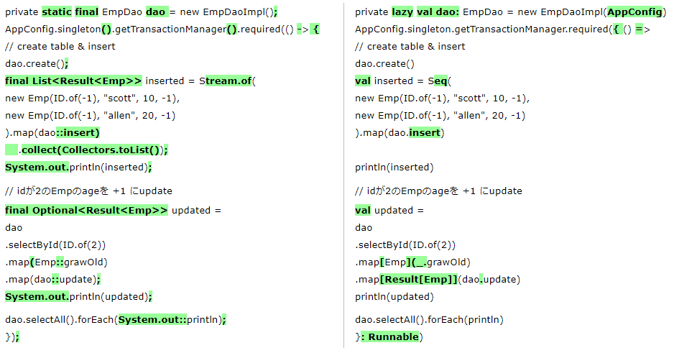Click '.selectById(ID.of(2))' in left pane
Screen dimensions: 674x348
click(55, 244)
